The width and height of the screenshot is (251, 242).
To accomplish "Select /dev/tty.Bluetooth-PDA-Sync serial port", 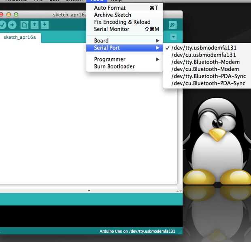I will tap(207, 76).
